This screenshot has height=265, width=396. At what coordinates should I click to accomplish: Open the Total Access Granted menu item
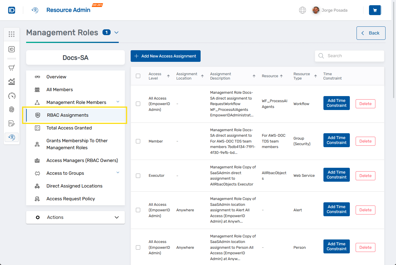coord(69,128)
